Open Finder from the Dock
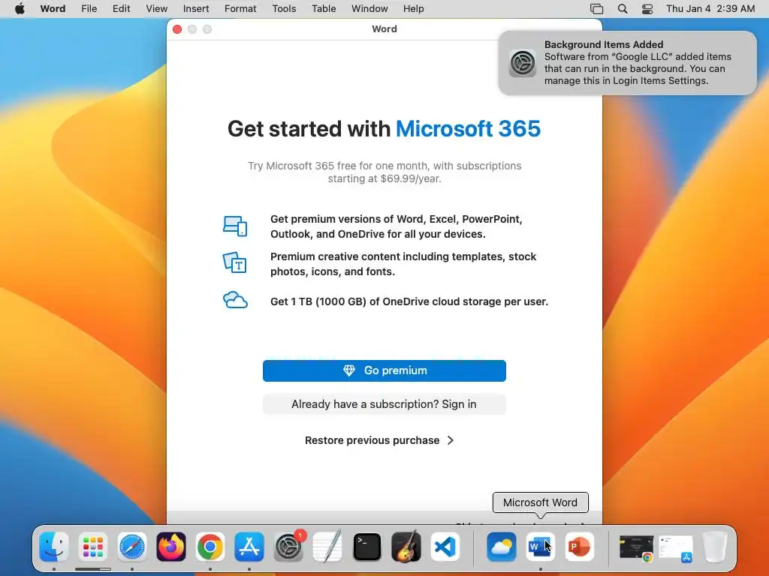 (53, 547)
